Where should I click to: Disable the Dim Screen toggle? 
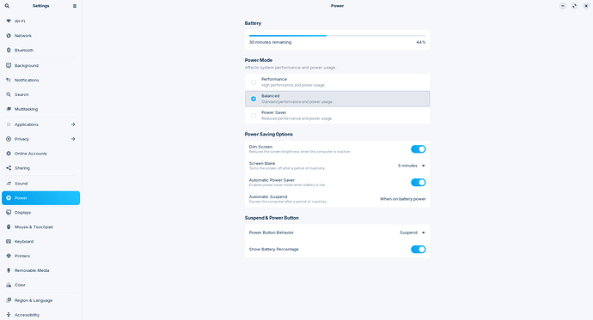click(419, 149)
